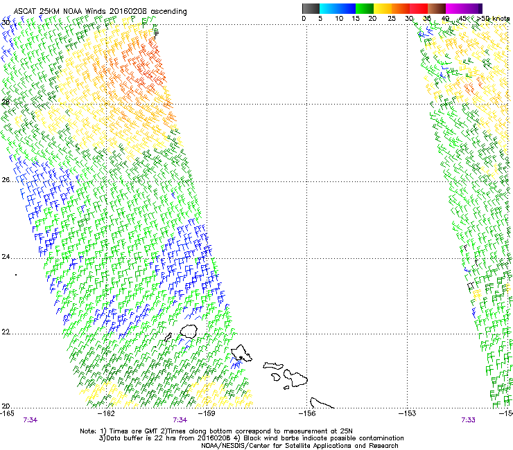Click the longitude label -156
The height and width of the screenshot is (450, 513).
[307, 413]
